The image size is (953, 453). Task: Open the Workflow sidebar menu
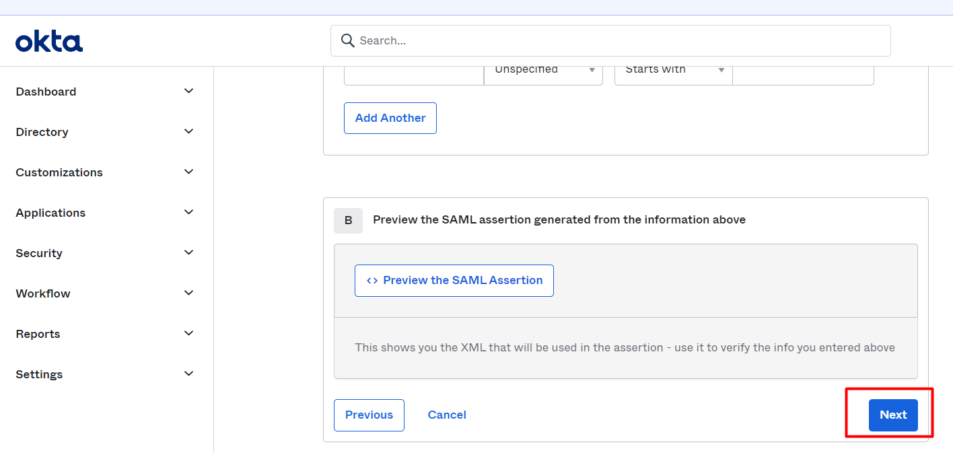click(43, 293)
